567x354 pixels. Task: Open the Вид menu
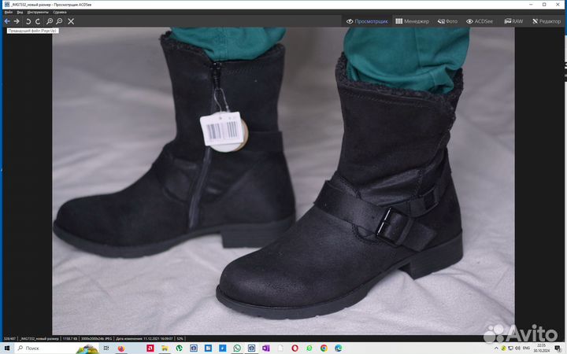point(20,13)
